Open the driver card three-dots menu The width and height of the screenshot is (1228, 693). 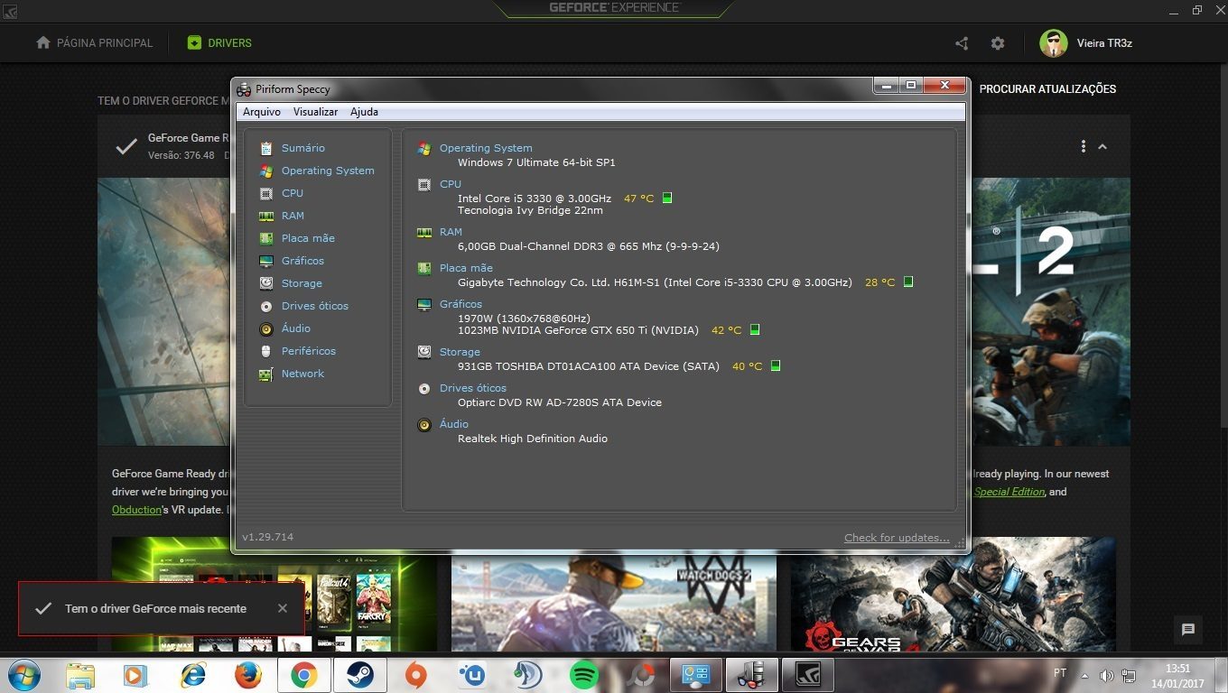(x=1083, y=146)
